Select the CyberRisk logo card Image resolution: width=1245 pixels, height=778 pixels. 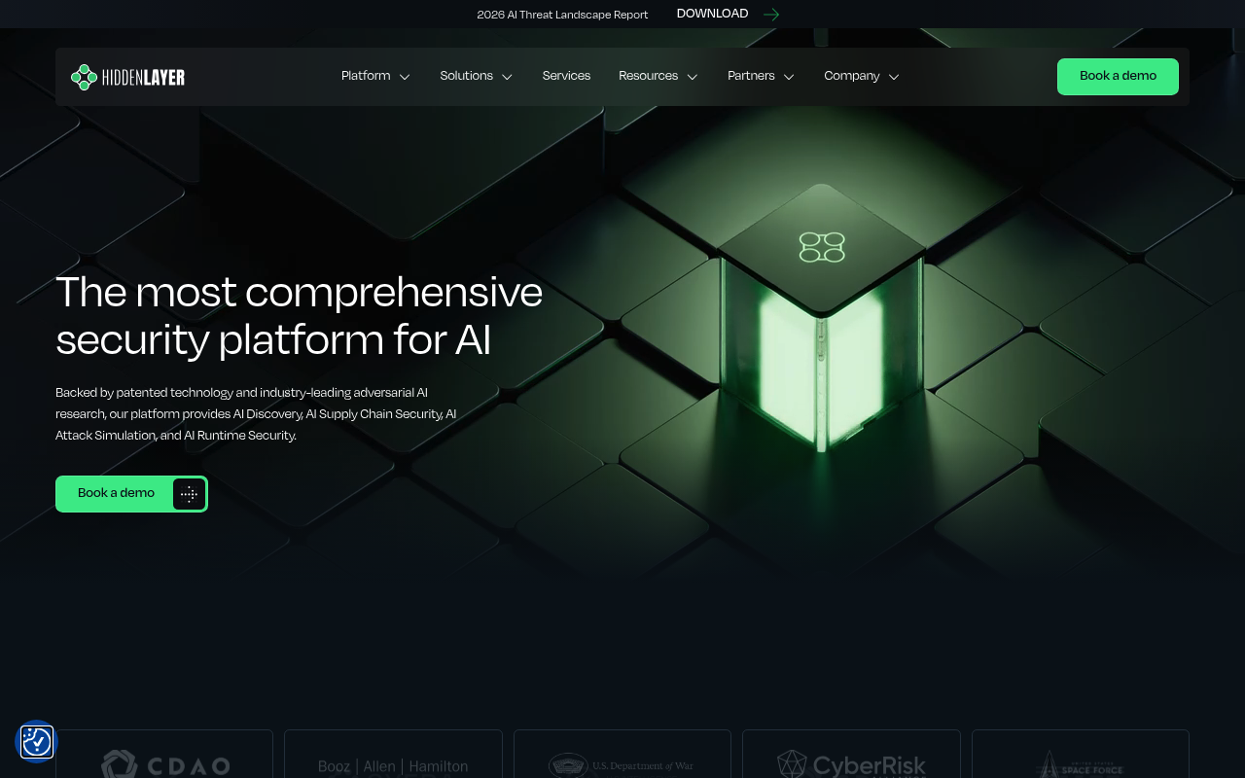(851, 754)
